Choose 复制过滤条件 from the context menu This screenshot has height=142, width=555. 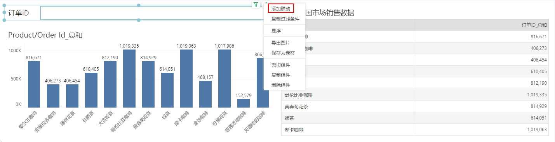click(285, 19)
